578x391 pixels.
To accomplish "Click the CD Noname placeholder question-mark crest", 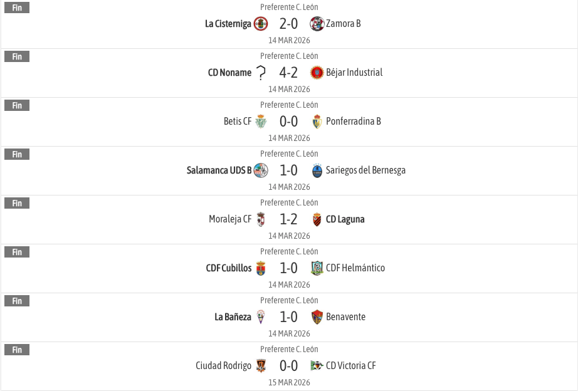I will point(261,73).
